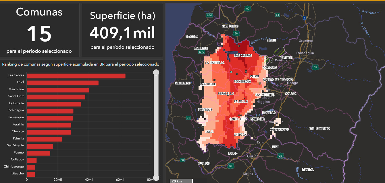Viewport: 385px width, 183px height.
Task: Click the route 54 highway shield
Action: coord(277,15)
